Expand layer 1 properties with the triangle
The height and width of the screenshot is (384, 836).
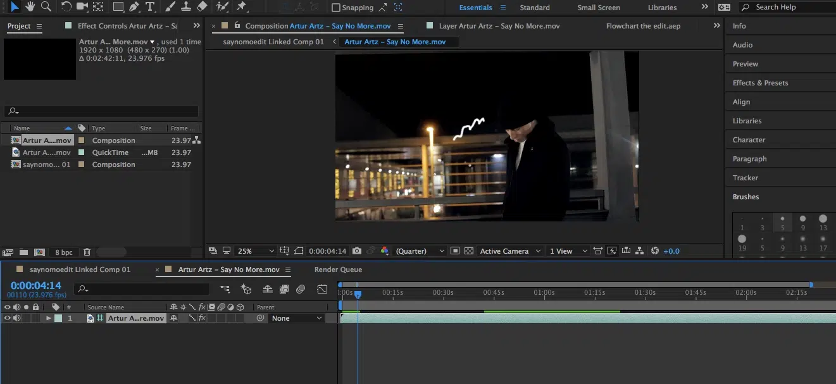[x=48, y=318]
